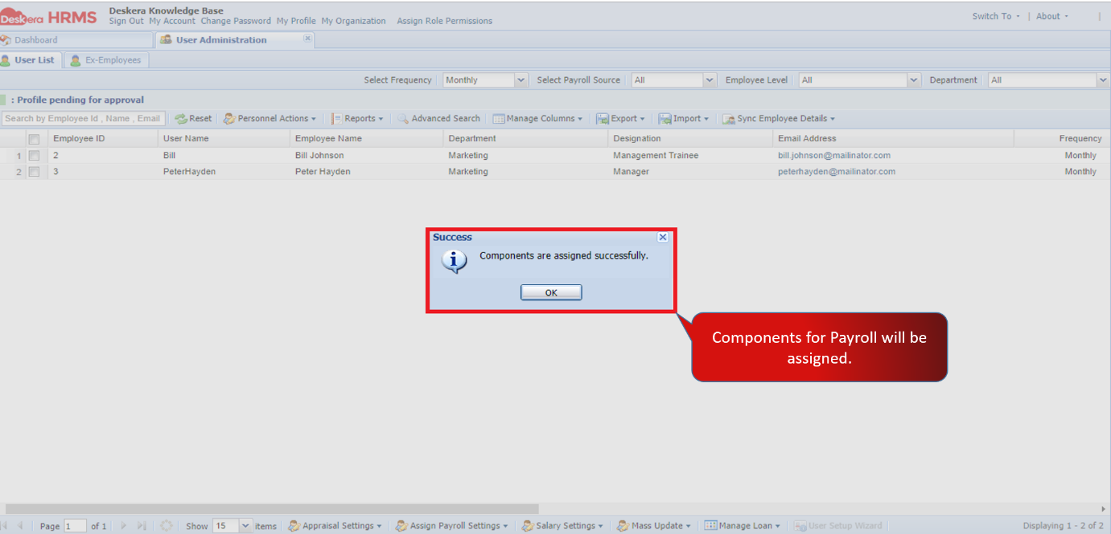Go to next page icon
The width and height of the screenshot is (1111, 534).
[x=124, y=526]
